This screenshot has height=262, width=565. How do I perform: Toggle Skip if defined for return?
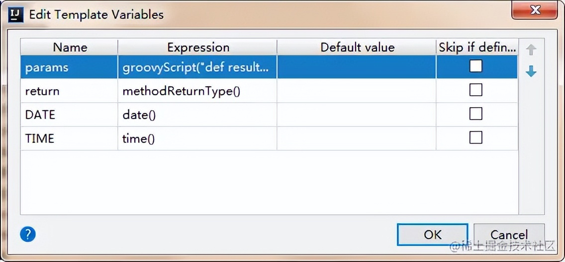[x=476, y=90]
